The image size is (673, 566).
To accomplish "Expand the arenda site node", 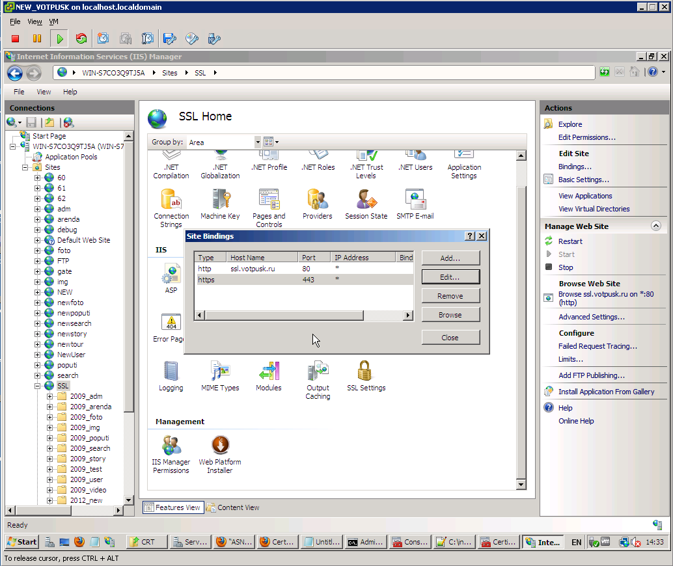I will click(37, 219).
